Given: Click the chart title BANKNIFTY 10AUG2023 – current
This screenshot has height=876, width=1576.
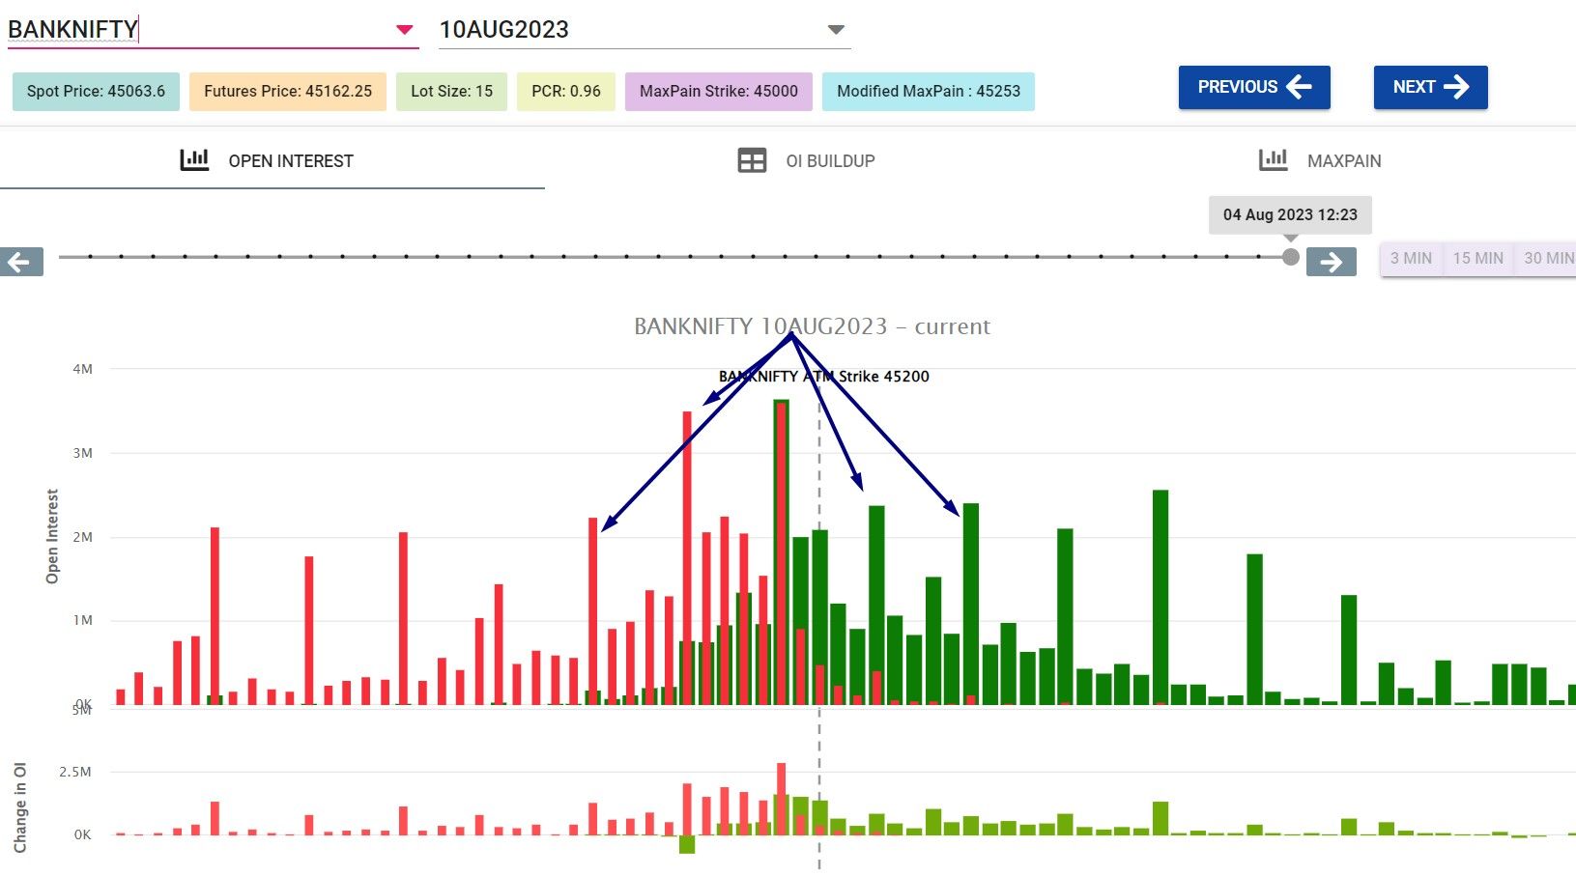Looking at the screenshot, I should [812, 326].
